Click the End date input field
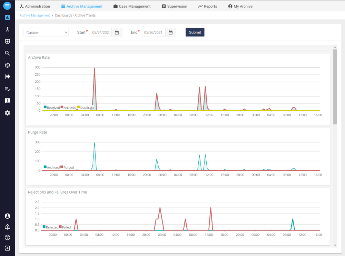The width and height of the screenshot is (345, 256). pos(154,32)
